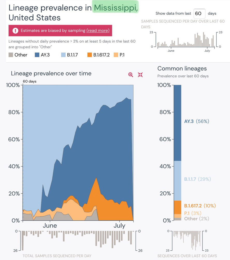The width and height of the screenshot is (230, 260).
Task: Click the exclamation warning icon in red banner
Action: 16,30
